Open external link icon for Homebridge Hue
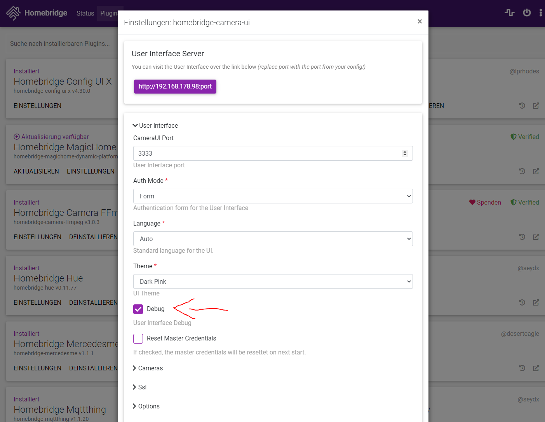Screen dimensions: 545x422 pos(536,302)
